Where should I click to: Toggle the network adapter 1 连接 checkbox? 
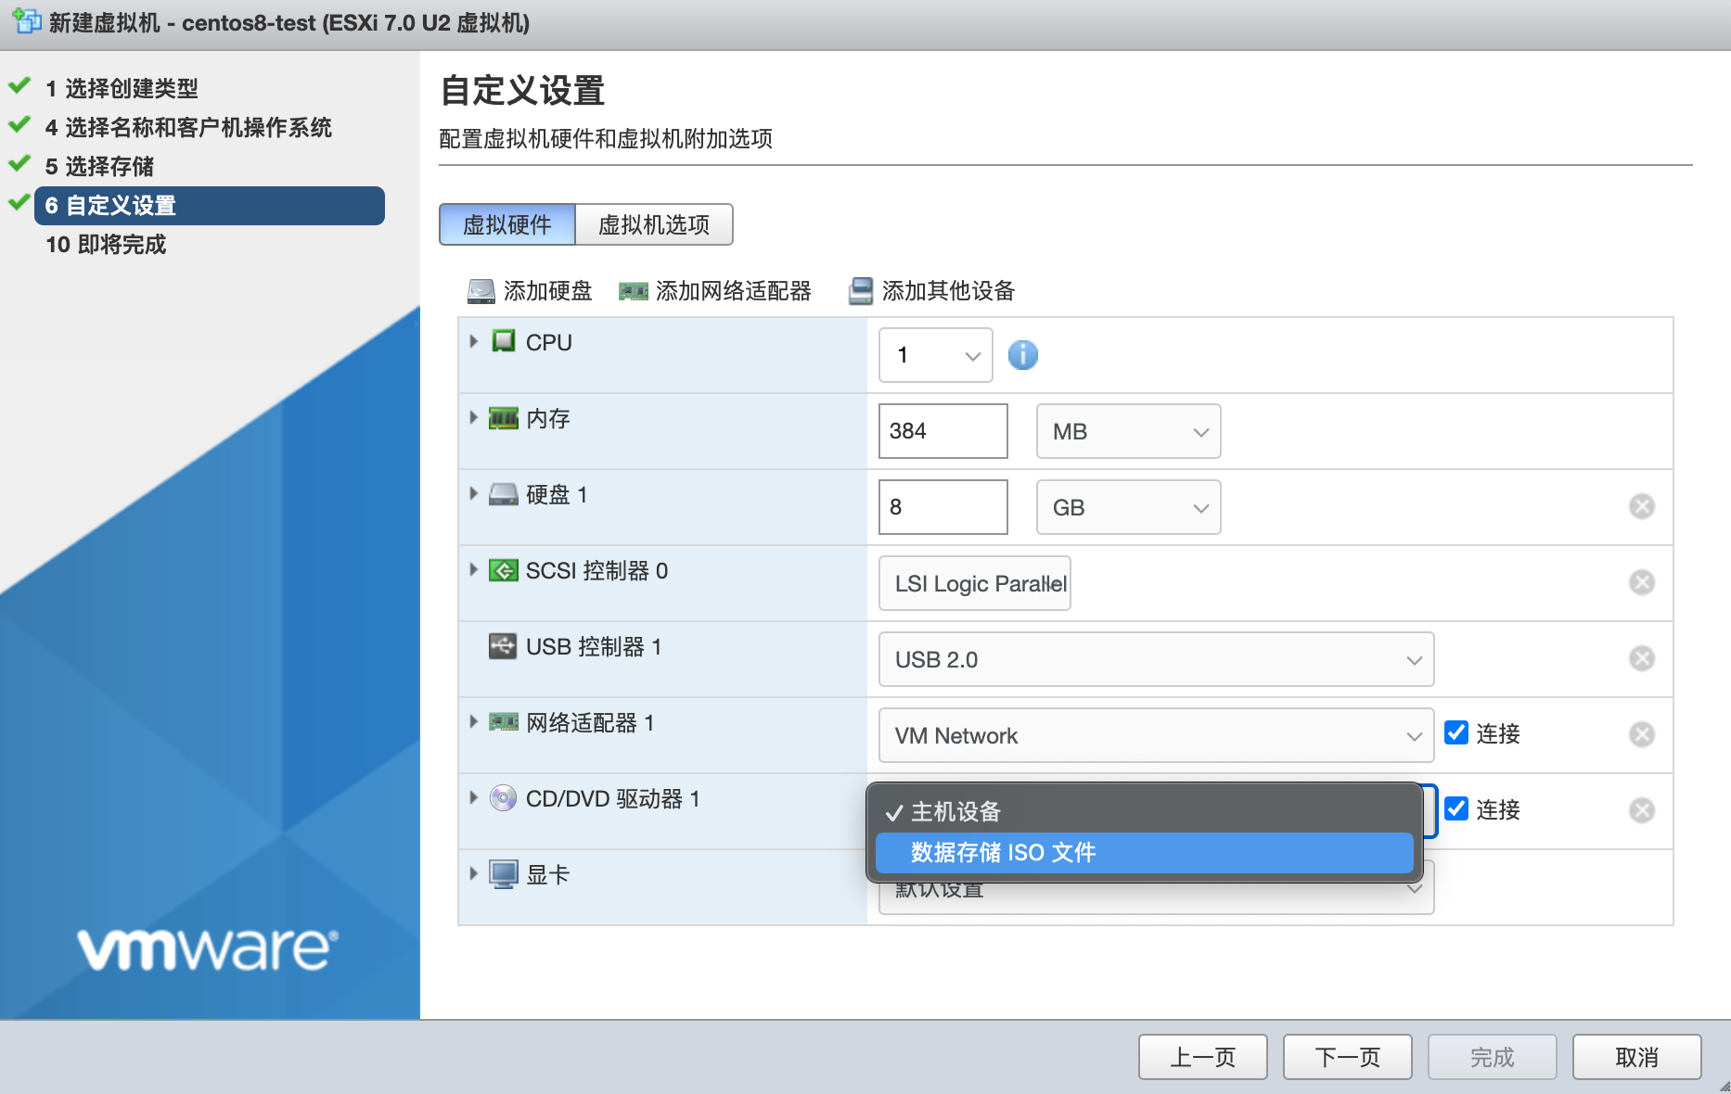1456,732
